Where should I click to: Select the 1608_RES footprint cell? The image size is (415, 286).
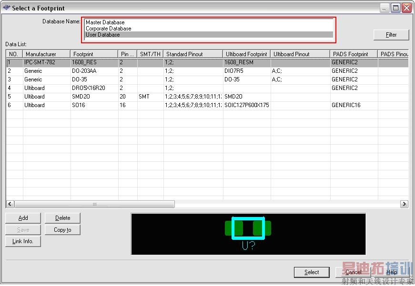94,63
